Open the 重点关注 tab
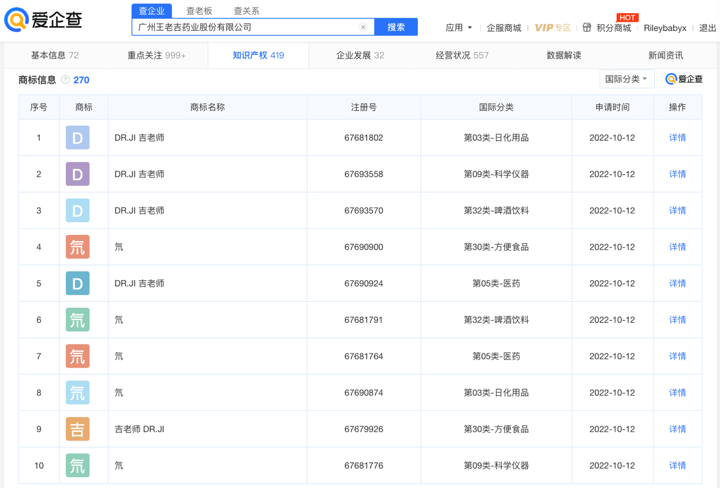This screenshot has width=720, height=488. click(156, 56)
